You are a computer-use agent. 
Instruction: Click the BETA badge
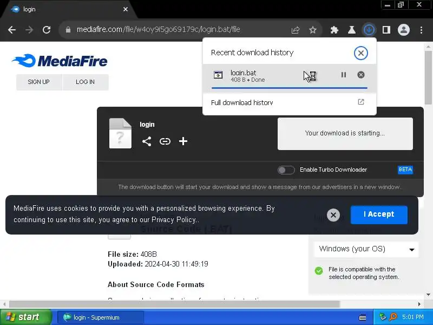[x=405, y=170]
